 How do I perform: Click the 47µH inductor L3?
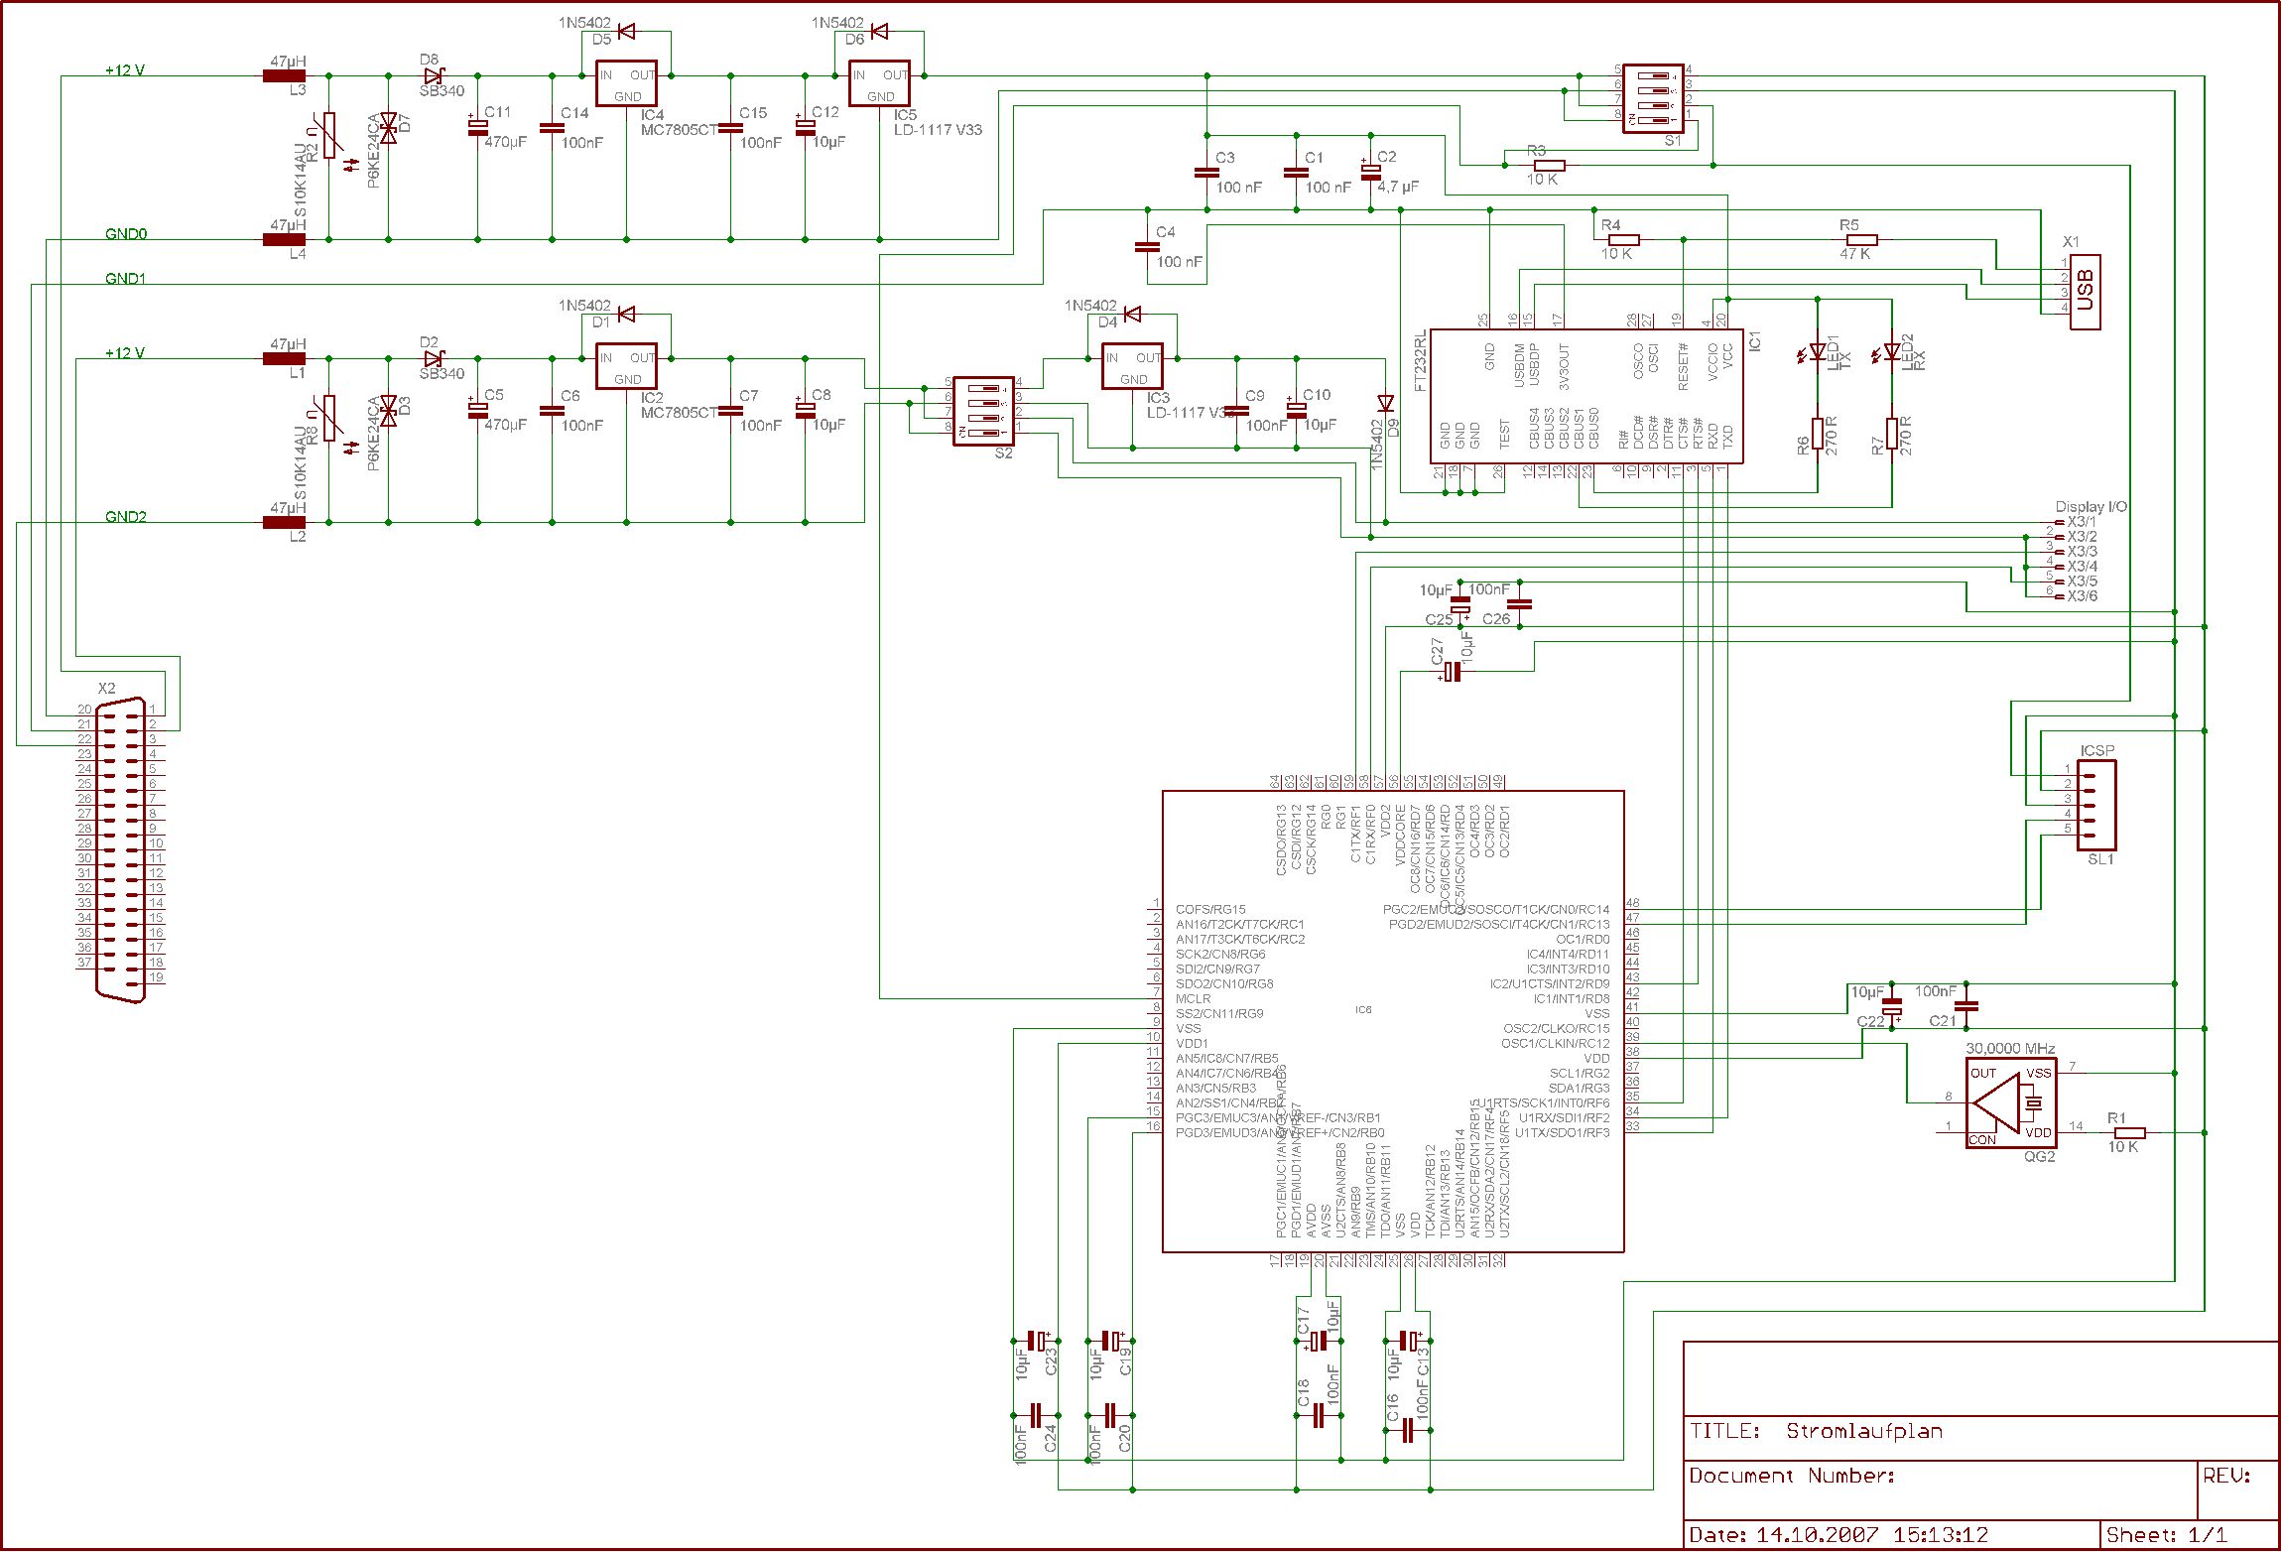click(284, 76)
